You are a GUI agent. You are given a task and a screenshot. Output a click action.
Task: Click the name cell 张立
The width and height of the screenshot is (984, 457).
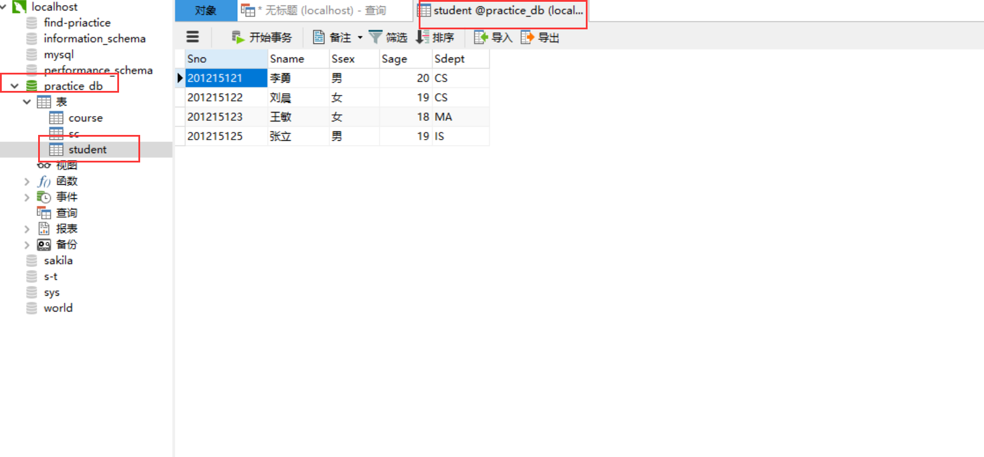pos(298,136)
